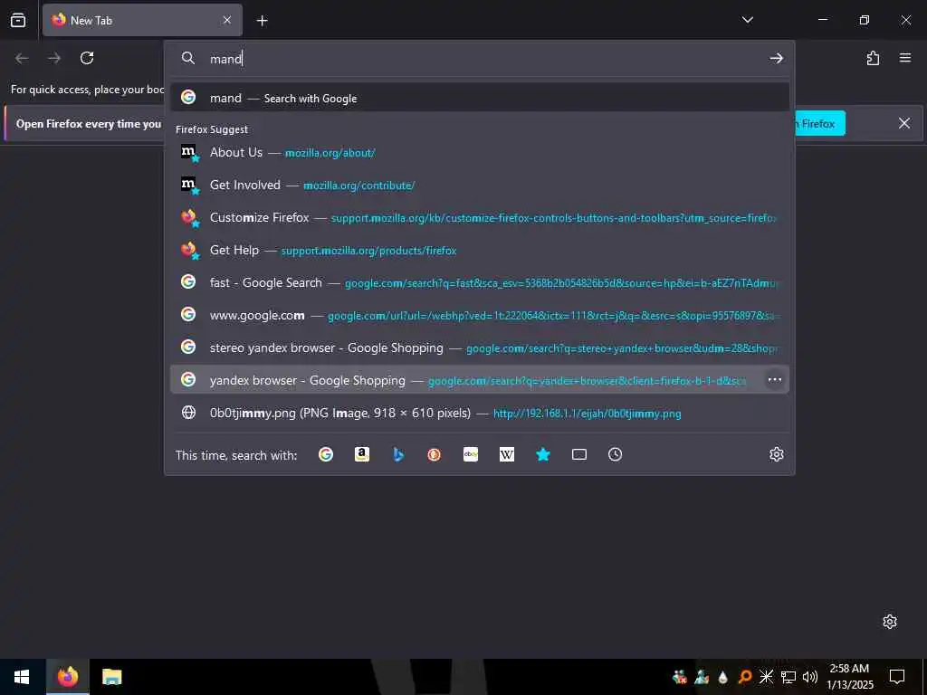Open fast - Google Search history entry

coord(480,282)
